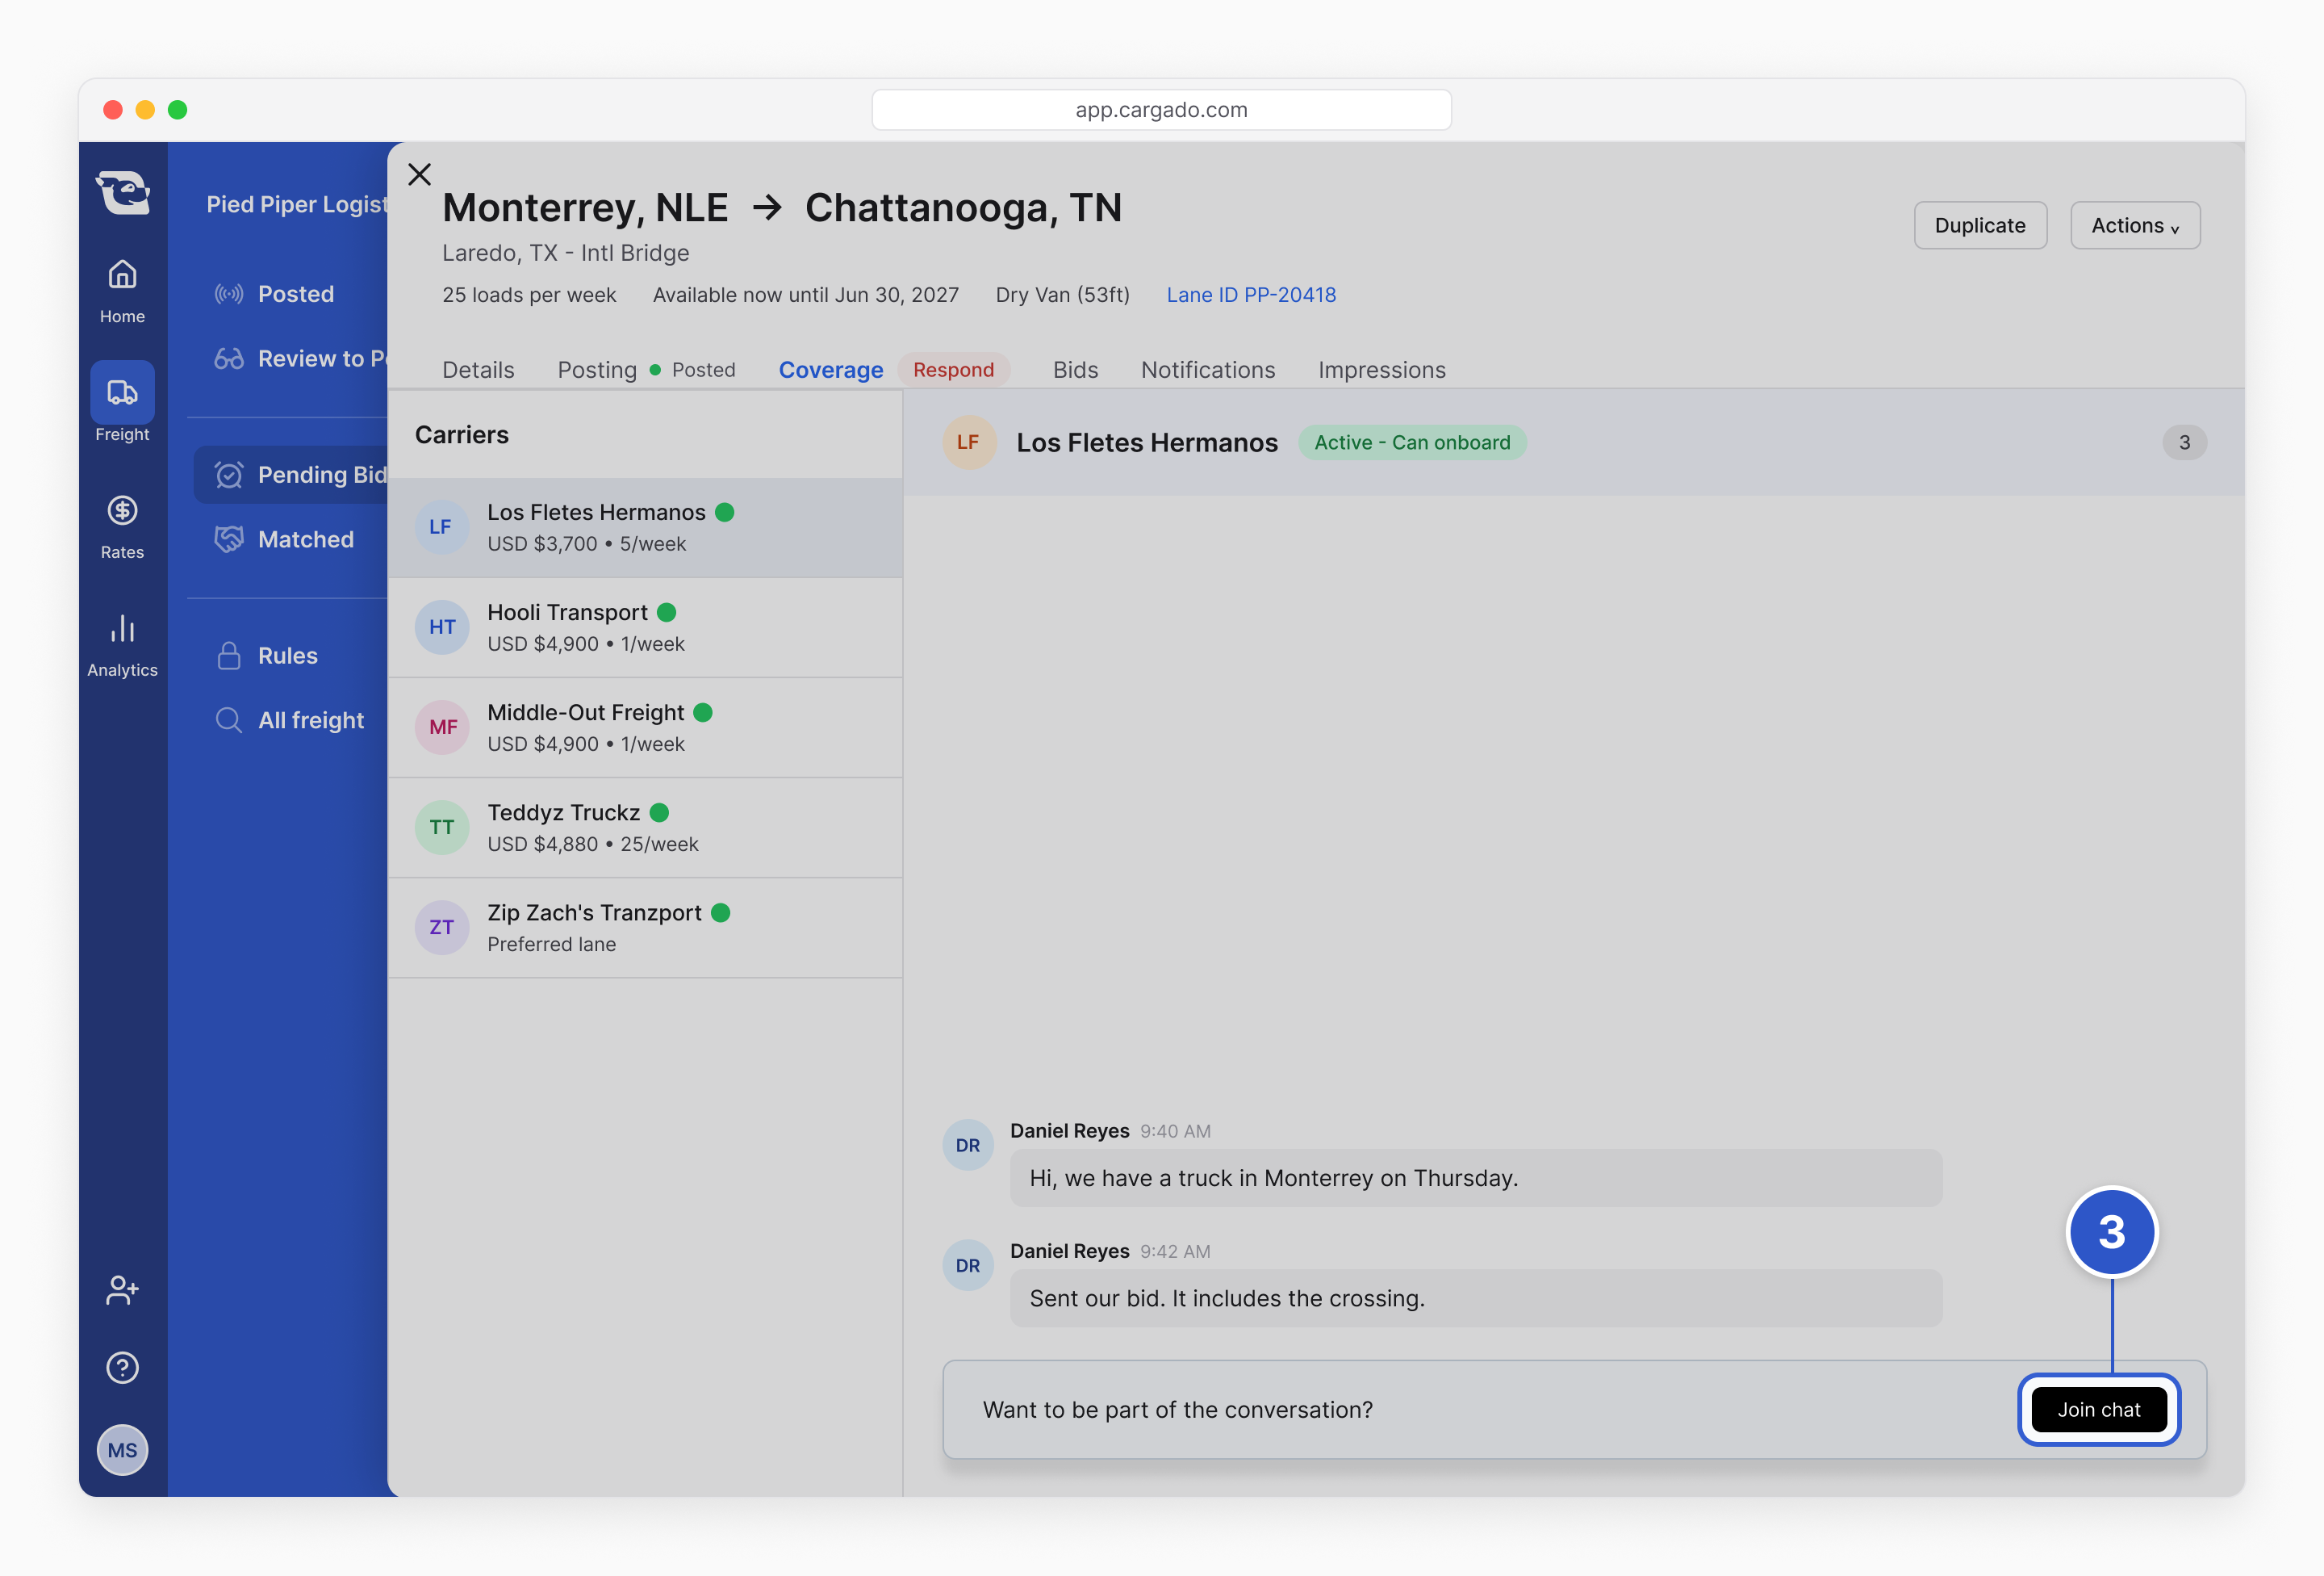Click DR avatar on 9:42 AM message
This screenshot has width=2324, height=1576.
(x=968, y=1265)
